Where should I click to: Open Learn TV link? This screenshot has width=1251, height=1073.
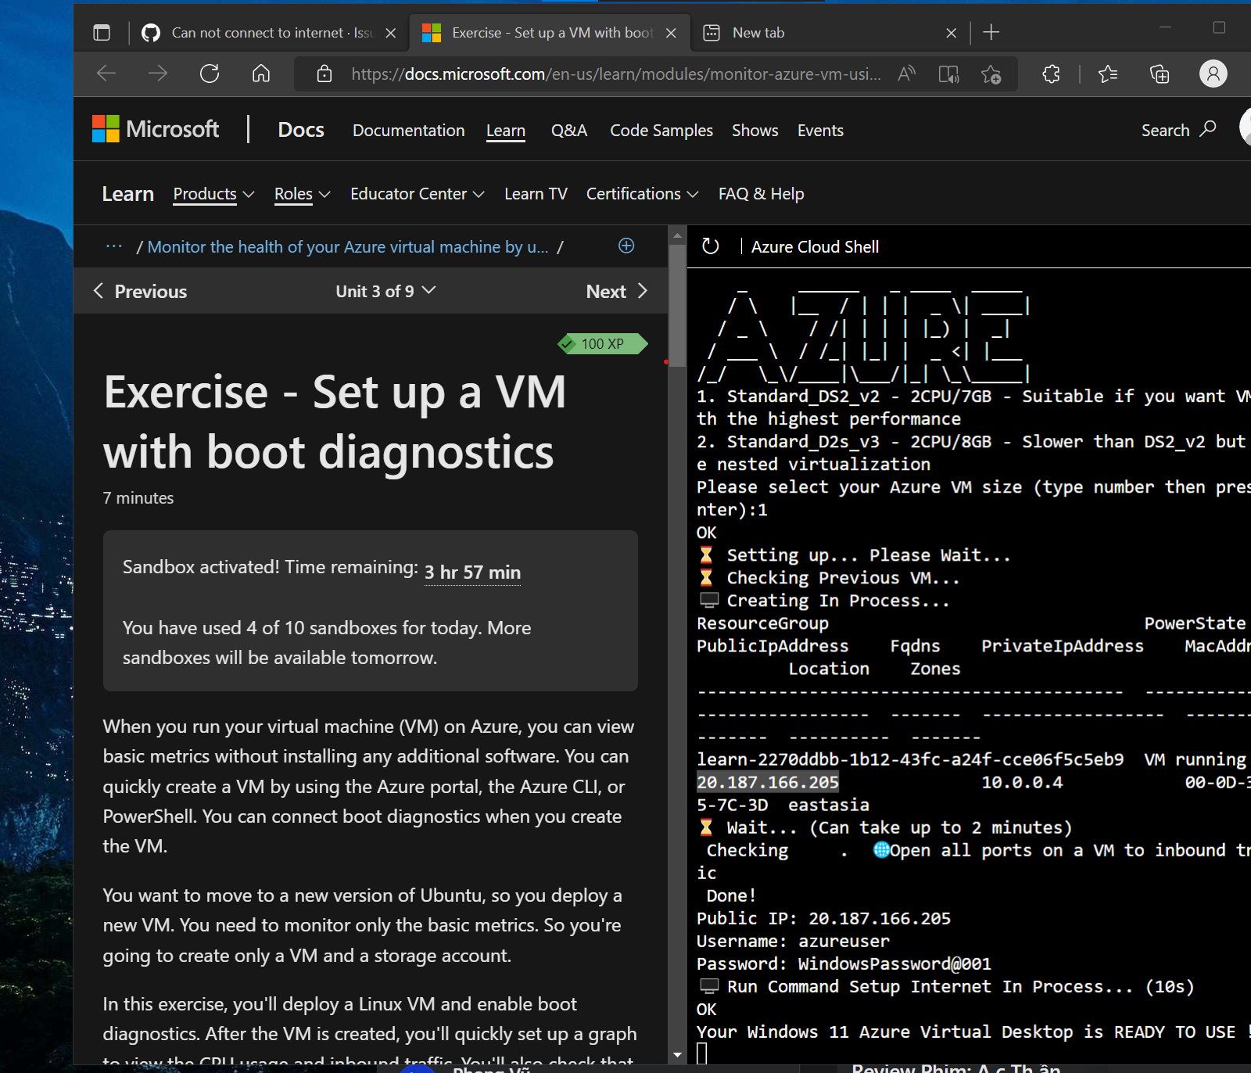point(536,194)
